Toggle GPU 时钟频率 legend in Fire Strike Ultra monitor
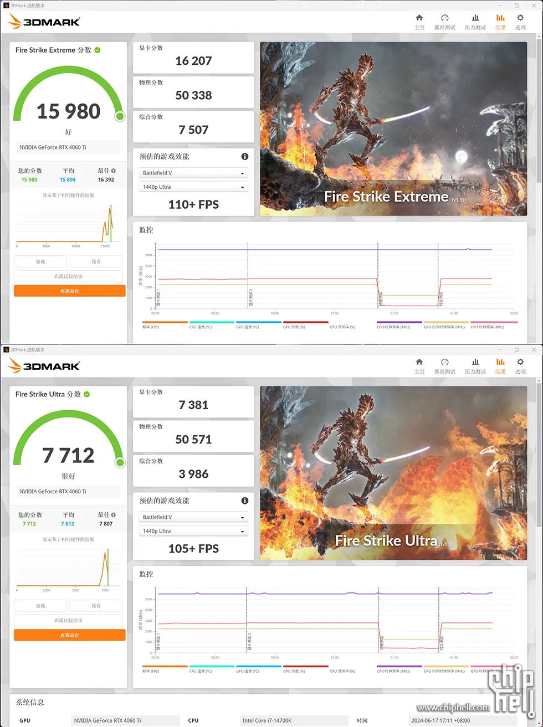543x727 pixels. (x=494, y=669)
